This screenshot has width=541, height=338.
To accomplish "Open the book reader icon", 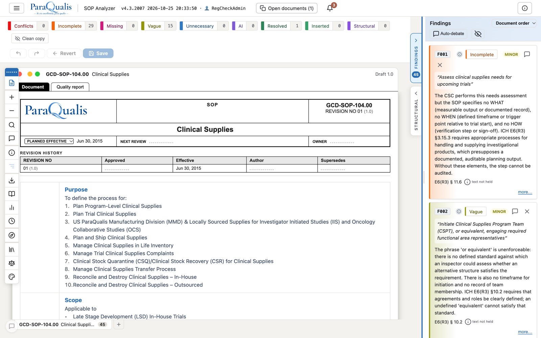I will (11, 194).
